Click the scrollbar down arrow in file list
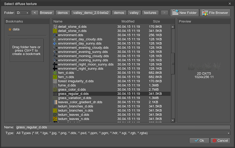235x148 pixels. (173, 120)
